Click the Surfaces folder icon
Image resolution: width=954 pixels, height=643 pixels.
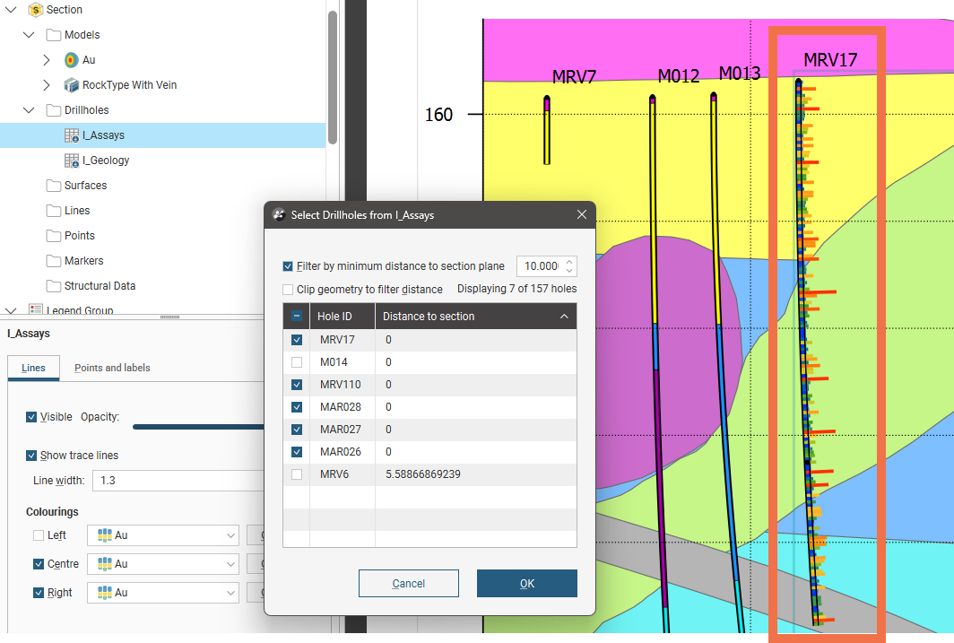[x=54, y=186]
